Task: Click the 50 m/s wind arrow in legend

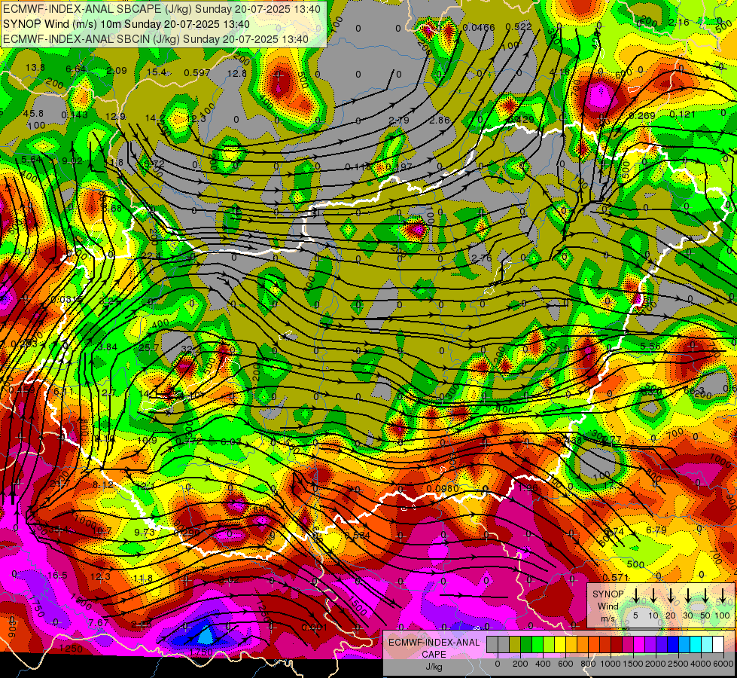Action: point(705,595)
